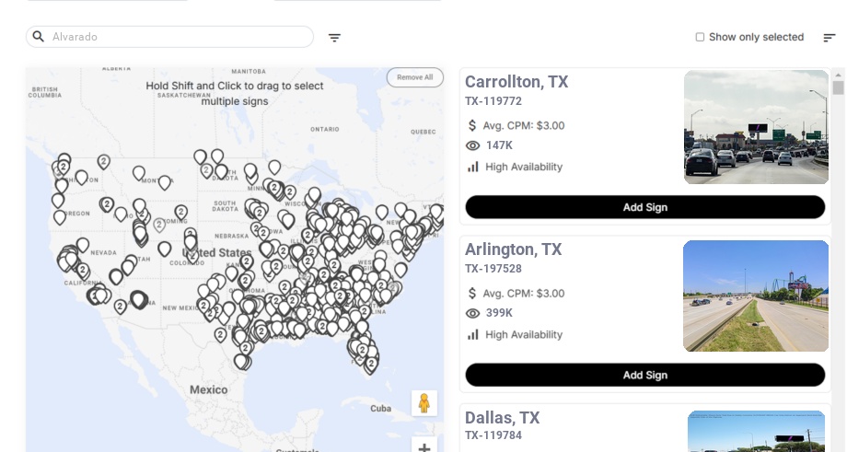Click the eye impressions icon for Carrollton
This screenshot has width=847, height=452.
tap(473, 145)
